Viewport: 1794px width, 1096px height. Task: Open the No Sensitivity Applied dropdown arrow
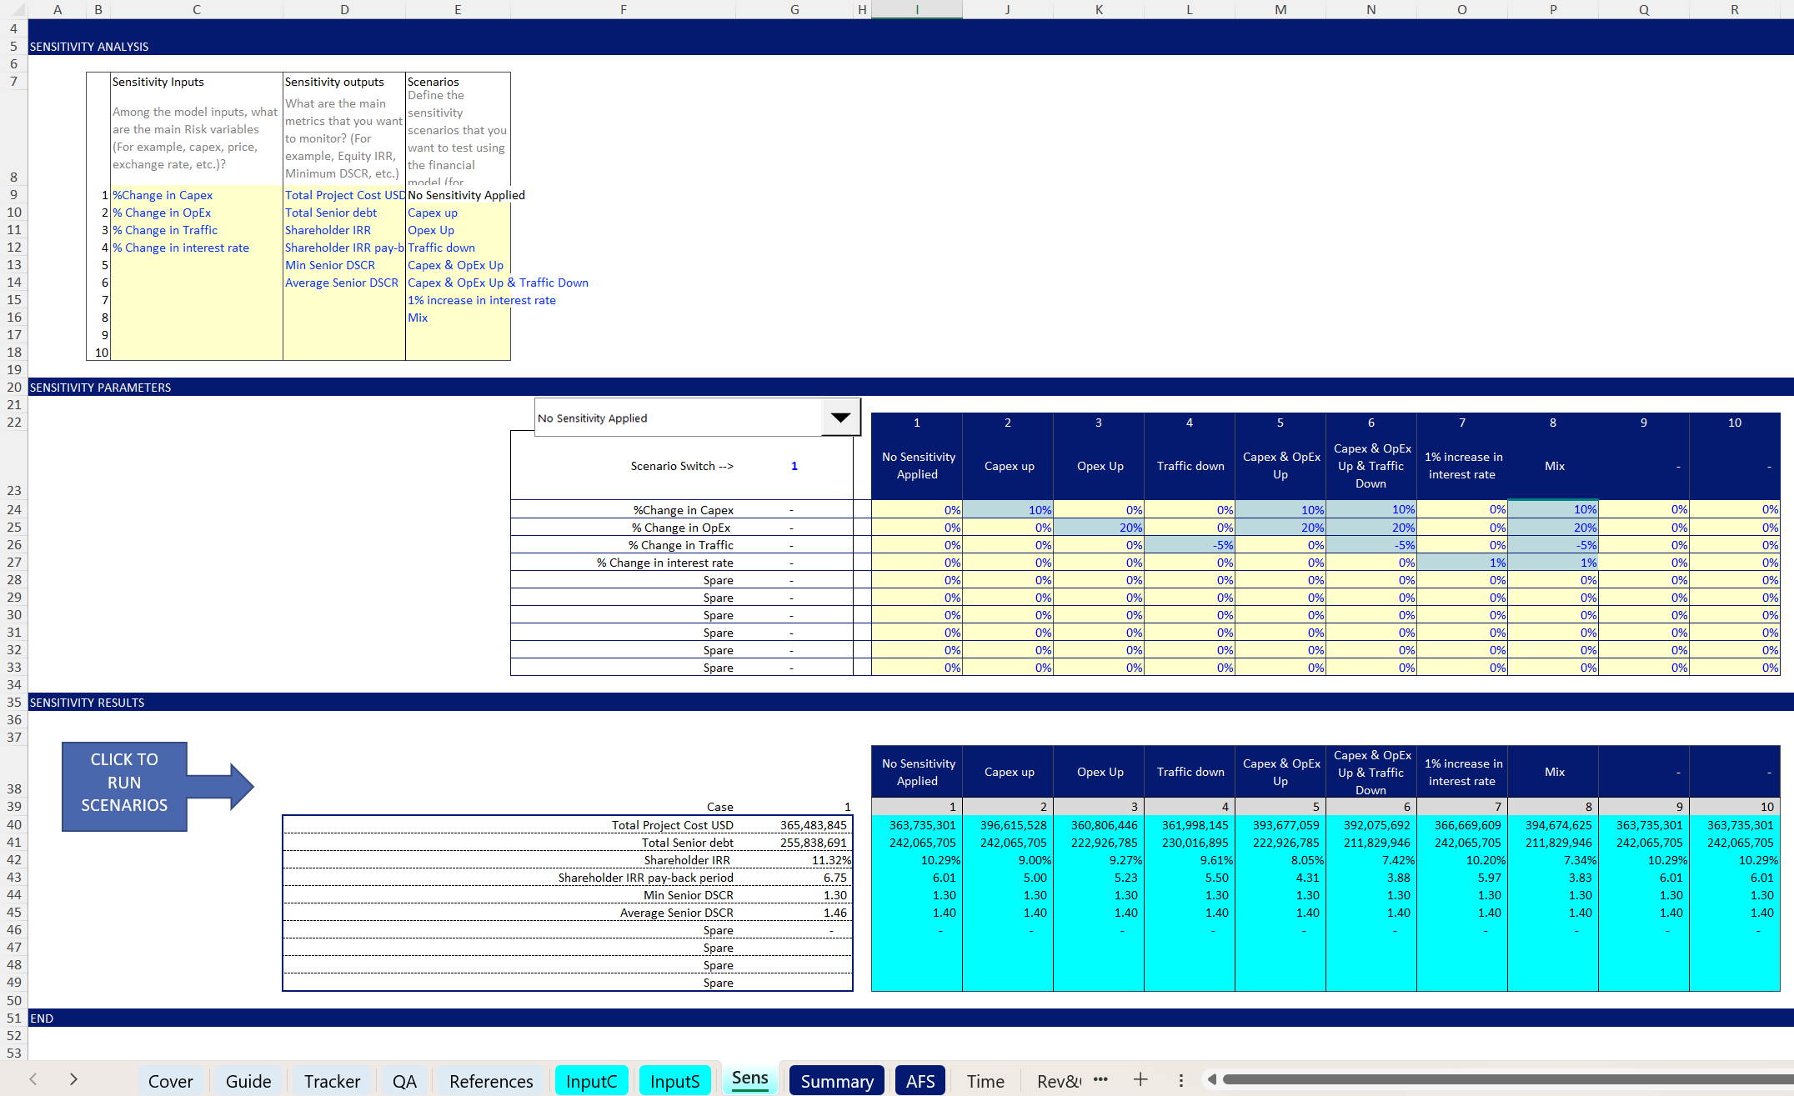pyautogui.click(x=840, y=418)
